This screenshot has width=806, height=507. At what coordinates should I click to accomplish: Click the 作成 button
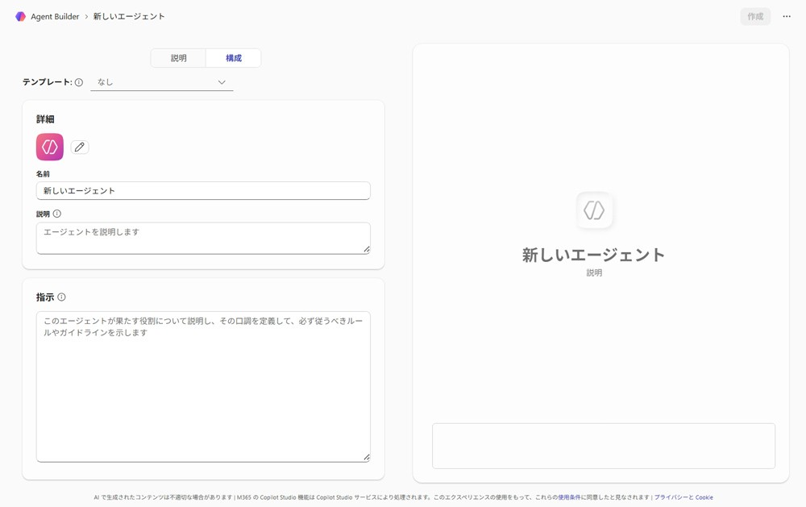pos(755,16)
